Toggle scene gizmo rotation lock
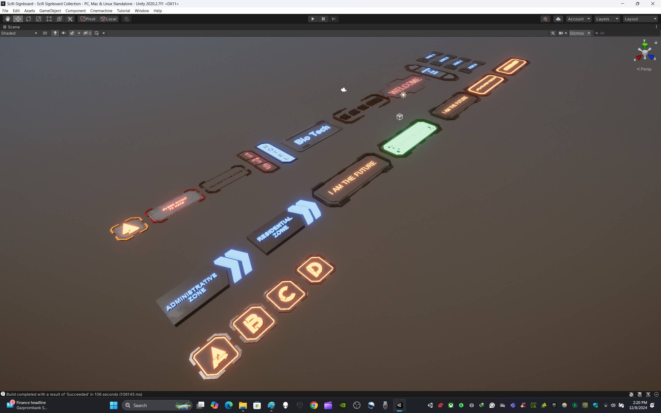Image resolution: width=661 pixels, height=413 pixels. coord(656,42)
